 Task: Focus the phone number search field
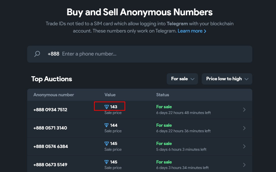(x=150, y=54)
